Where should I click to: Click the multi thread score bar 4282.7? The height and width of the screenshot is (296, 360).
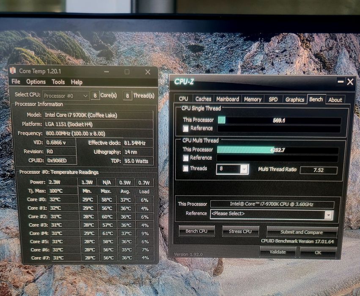point(278,150)
